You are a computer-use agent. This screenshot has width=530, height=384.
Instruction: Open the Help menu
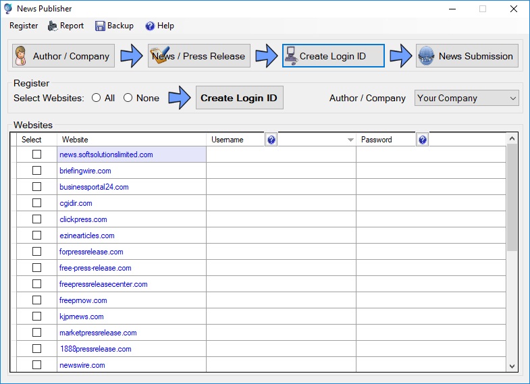coord(159,26)
